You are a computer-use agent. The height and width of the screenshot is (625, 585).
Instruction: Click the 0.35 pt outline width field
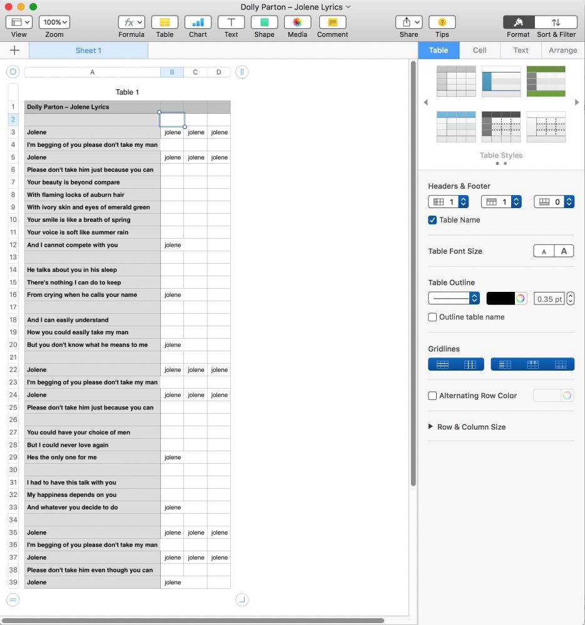pyautogui.click(x=549, y=299)
